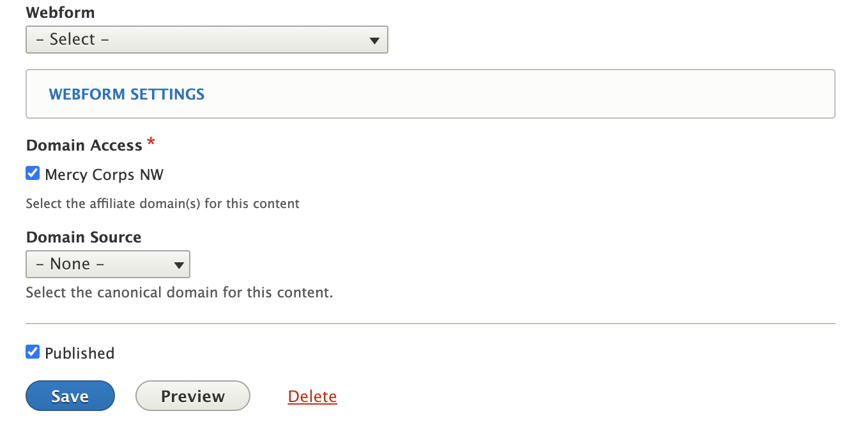
Task: Click the affiliate domain(s) help text
Action: pyautogui.click(x=162, y=204)
